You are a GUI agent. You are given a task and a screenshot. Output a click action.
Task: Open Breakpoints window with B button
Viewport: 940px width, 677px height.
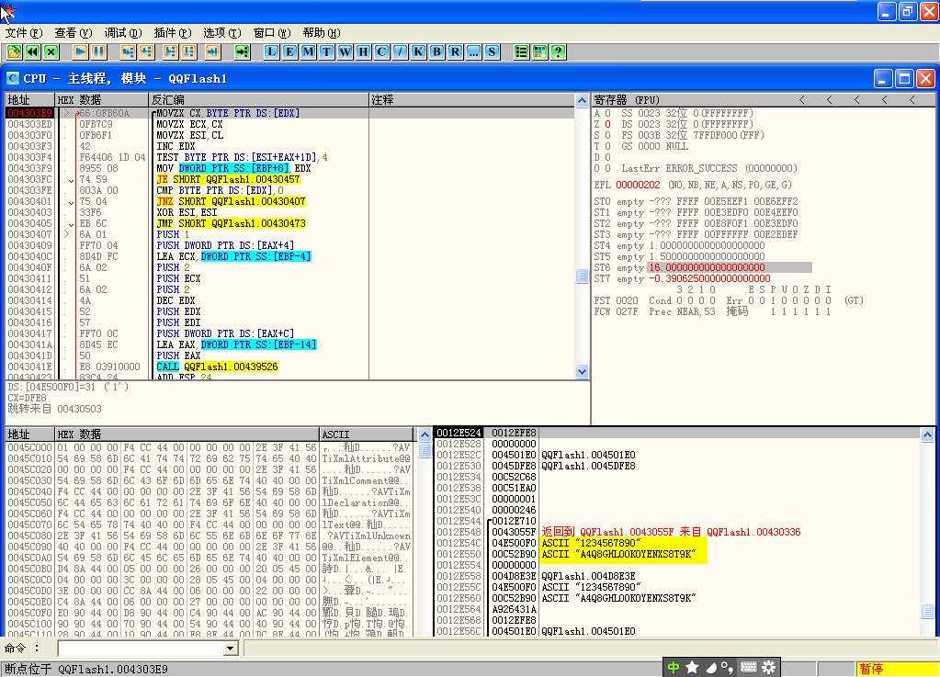(x=436, y=51)
